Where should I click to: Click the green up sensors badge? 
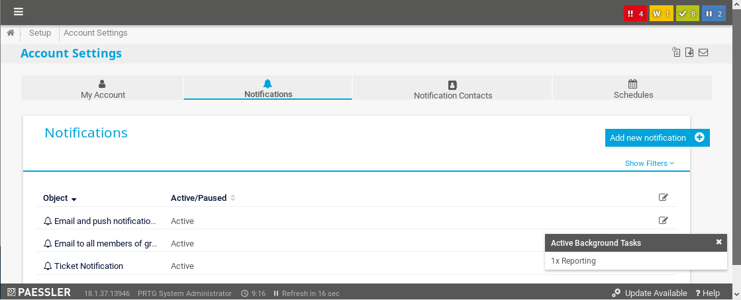point(687,13)
